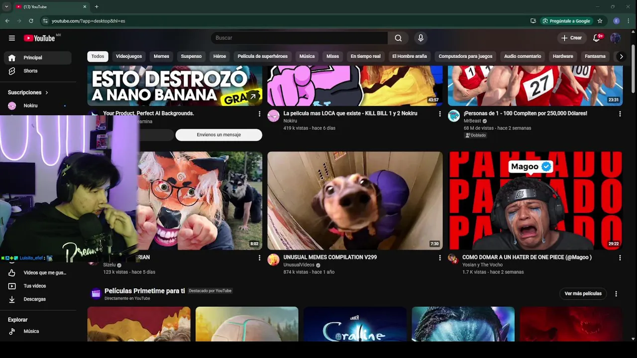Open the fox mask video thumbnail

200,200
